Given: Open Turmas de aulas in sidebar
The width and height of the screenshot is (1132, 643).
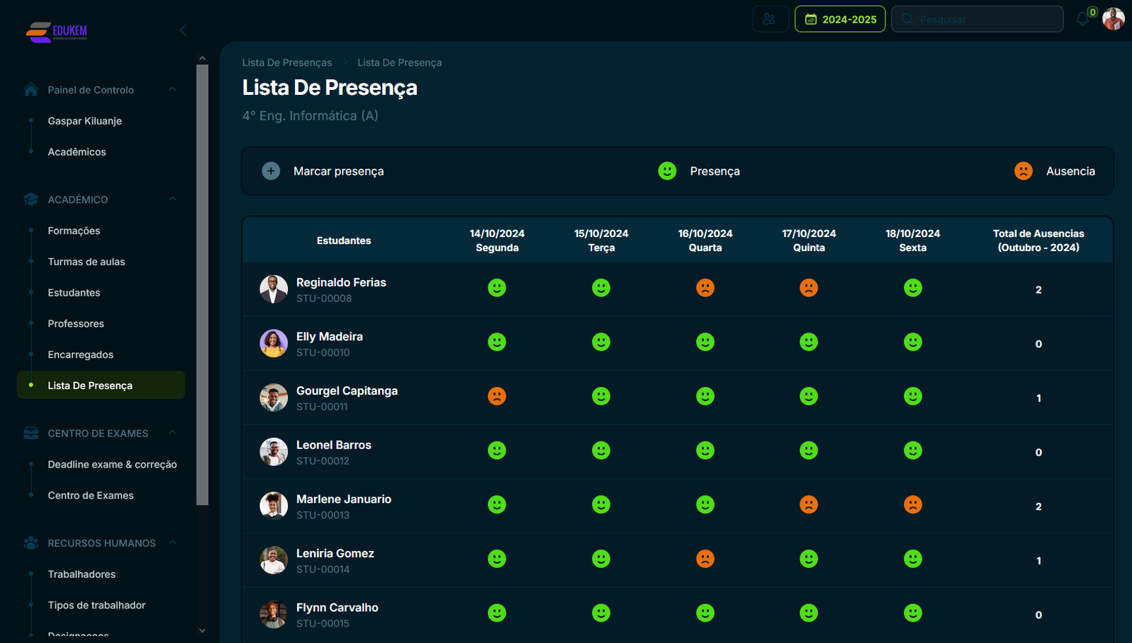Looking at the screenshot, I should (x=86, y=262).
